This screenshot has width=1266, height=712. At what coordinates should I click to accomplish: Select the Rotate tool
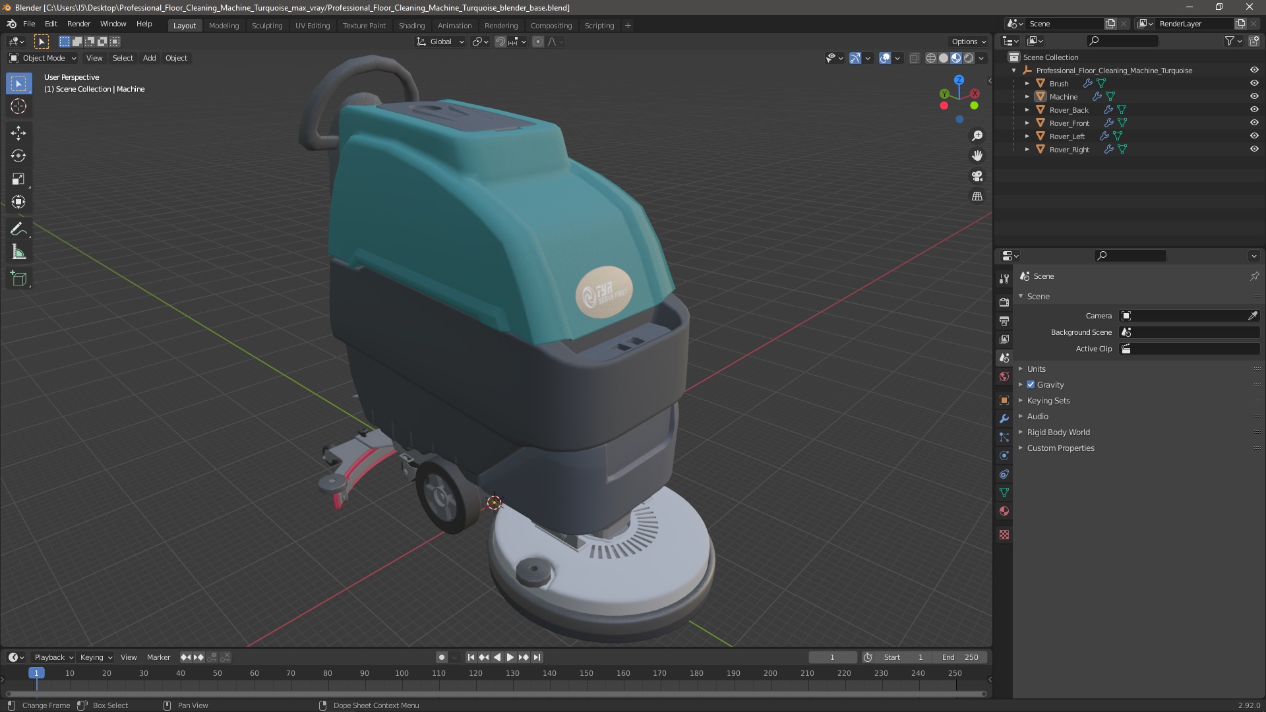tap(18, 156)
